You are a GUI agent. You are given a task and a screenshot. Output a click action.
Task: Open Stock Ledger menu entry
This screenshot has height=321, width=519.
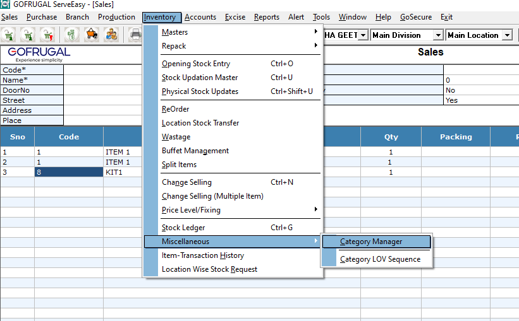(183, 228)
